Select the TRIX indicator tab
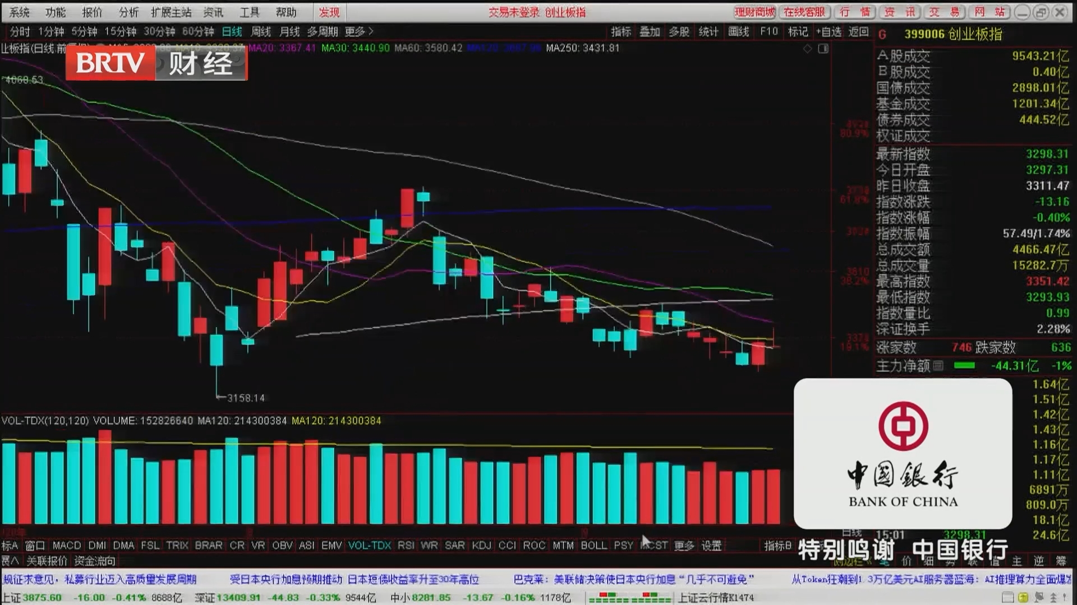The image size is (1077, 605). pyautogui.click(x=177, y=545)
